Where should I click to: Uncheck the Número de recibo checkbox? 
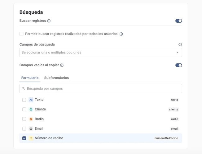(24, 138)
